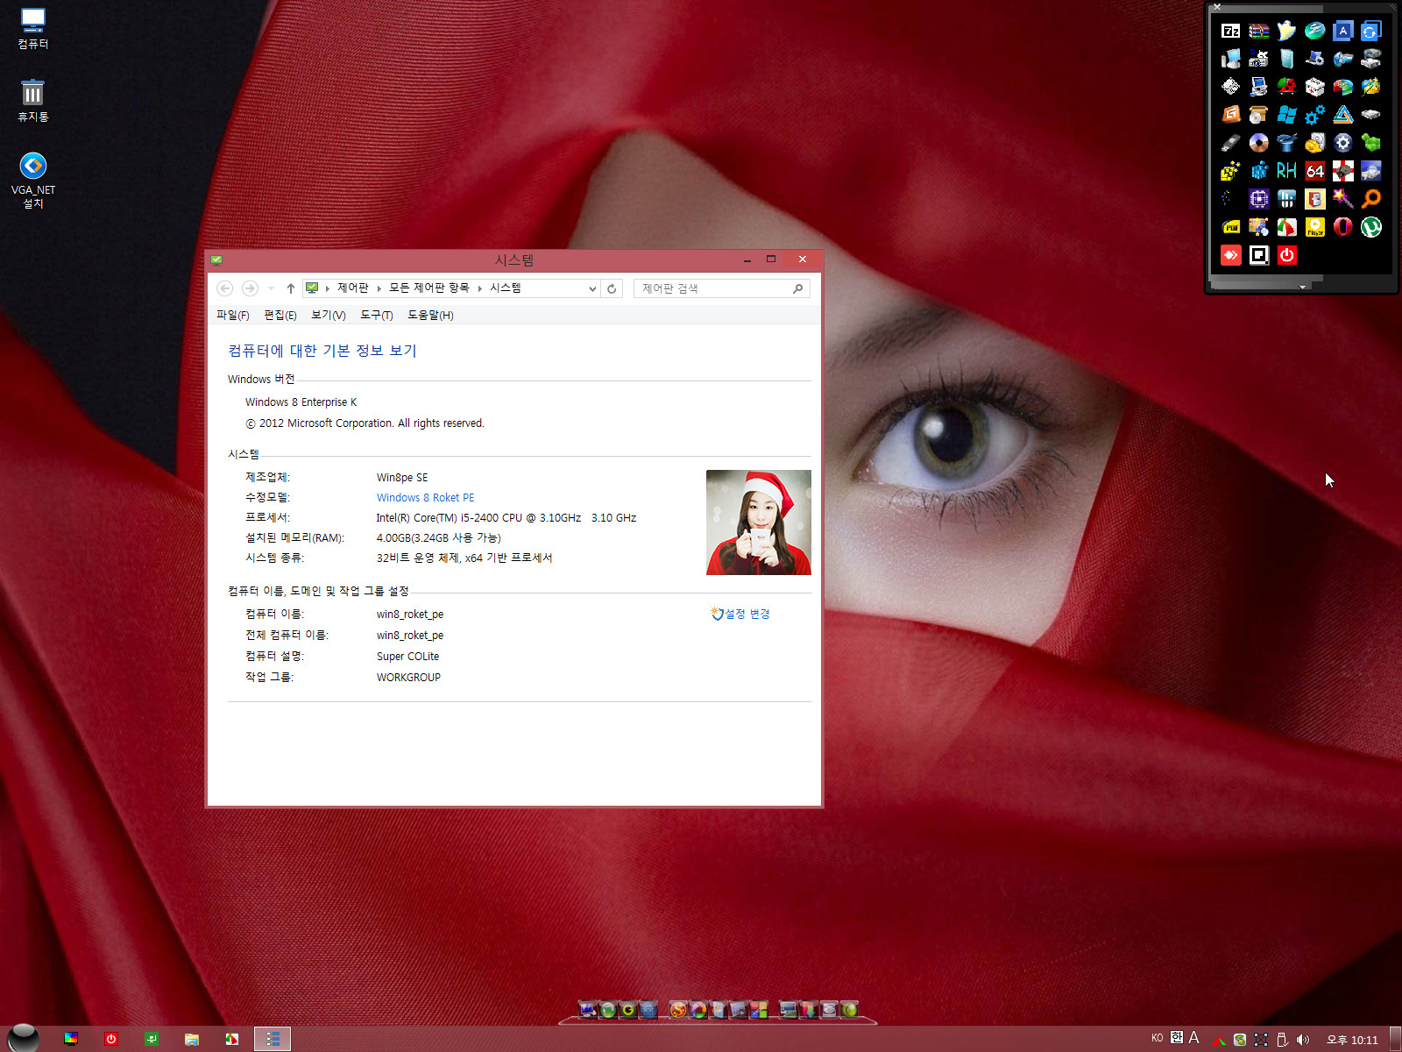Open the orange magnifier search icon

click(1371, 199)
